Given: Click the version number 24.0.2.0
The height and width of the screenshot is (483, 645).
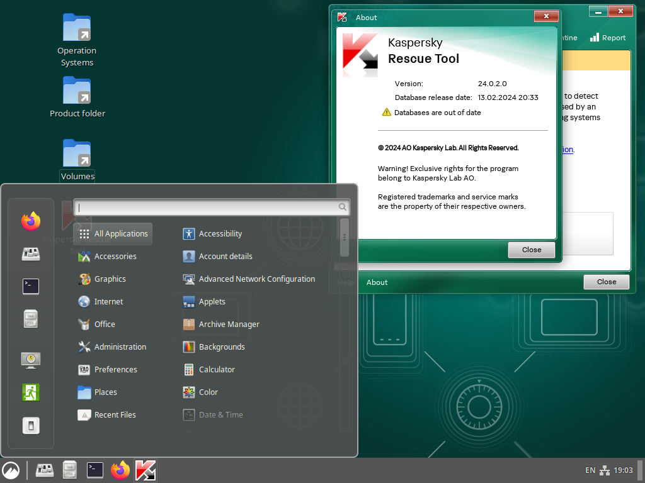Looking at the screenshot, I should pyautogui.click(x=492, y=84).
